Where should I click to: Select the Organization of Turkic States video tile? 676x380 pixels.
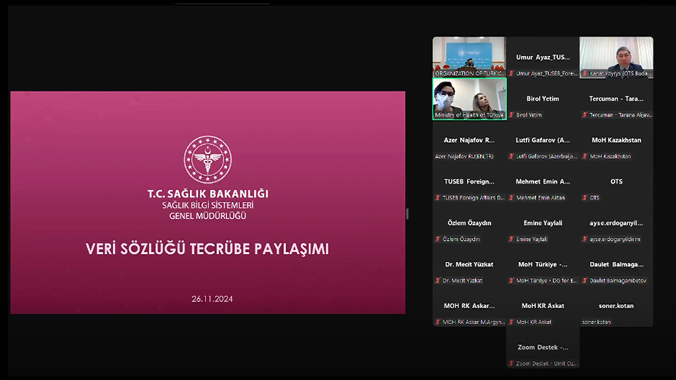click(469, 56)
